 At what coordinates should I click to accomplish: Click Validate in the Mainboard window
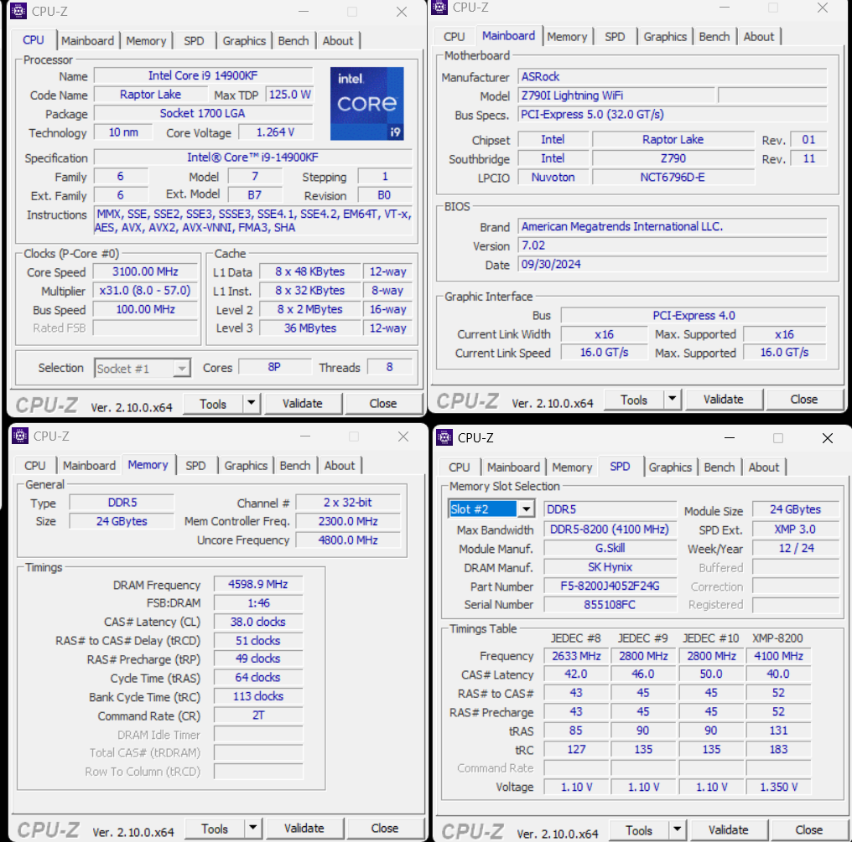point(723,400)
